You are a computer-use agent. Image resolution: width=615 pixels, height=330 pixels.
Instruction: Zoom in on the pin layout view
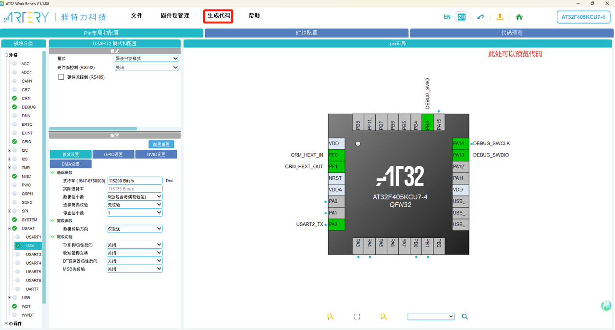(x=330, y=317)
